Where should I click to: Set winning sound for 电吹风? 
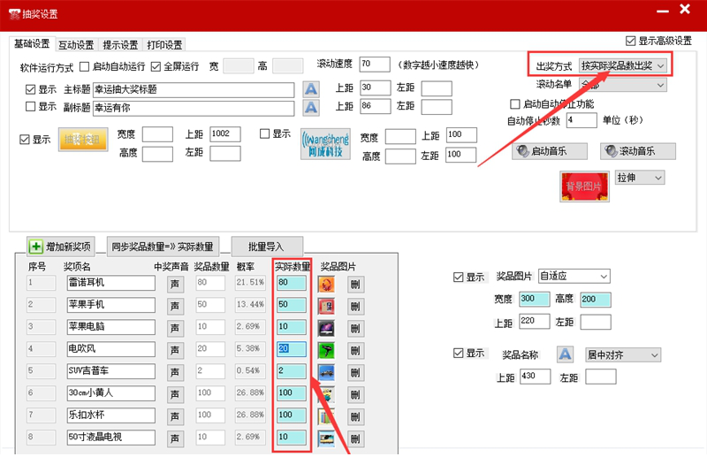pyautogui.click(x=175, y=350)
